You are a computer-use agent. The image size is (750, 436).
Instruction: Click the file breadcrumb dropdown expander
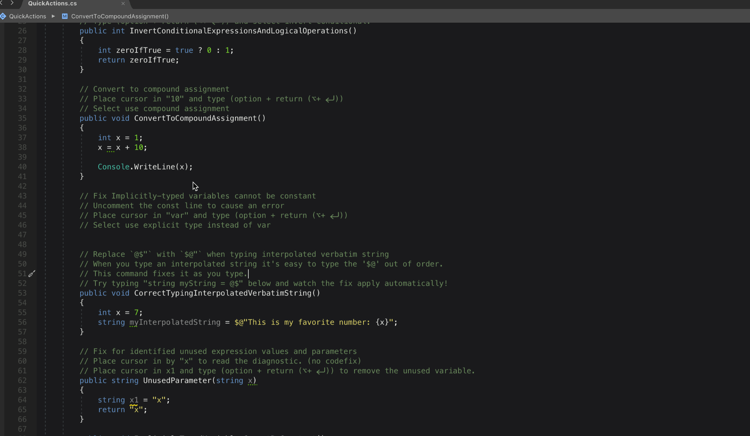click(53, 16)
